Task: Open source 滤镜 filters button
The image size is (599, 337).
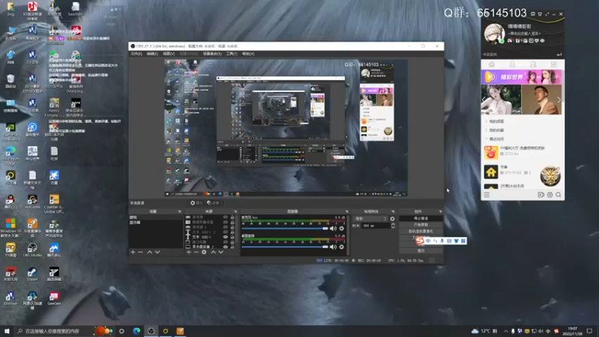Action: (213, 203)
